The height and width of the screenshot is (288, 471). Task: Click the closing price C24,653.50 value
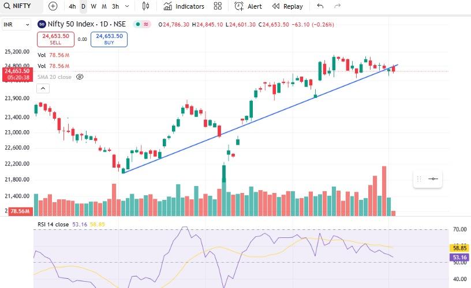point(274,25)
